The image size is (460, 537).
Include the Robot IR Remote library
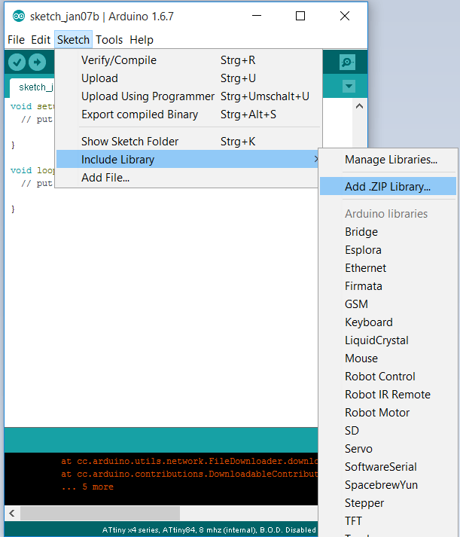pyautogui.click(x=388, y=395)
